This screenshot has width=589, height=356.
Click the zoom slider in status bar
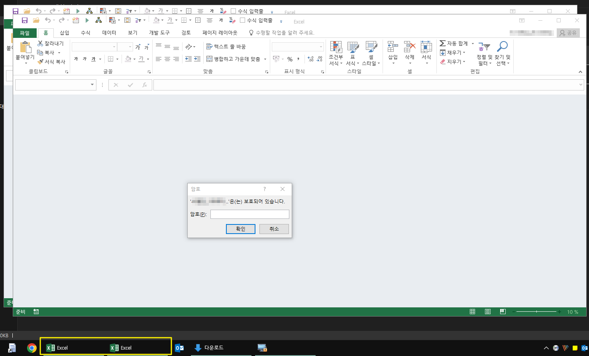point(537,312)
